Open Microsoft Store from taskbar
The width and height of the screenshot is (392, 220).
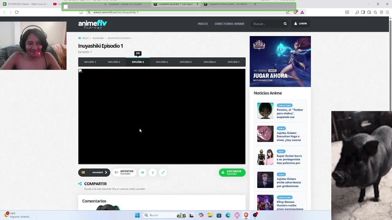pyautogui.click(x=219, y=215)
